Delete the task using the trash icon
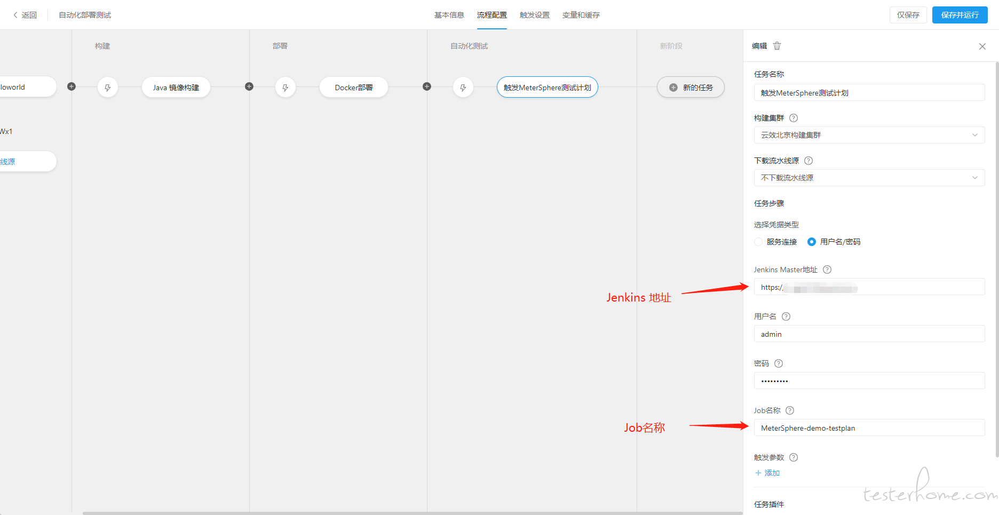999x515 pixels. click(777, 46)
